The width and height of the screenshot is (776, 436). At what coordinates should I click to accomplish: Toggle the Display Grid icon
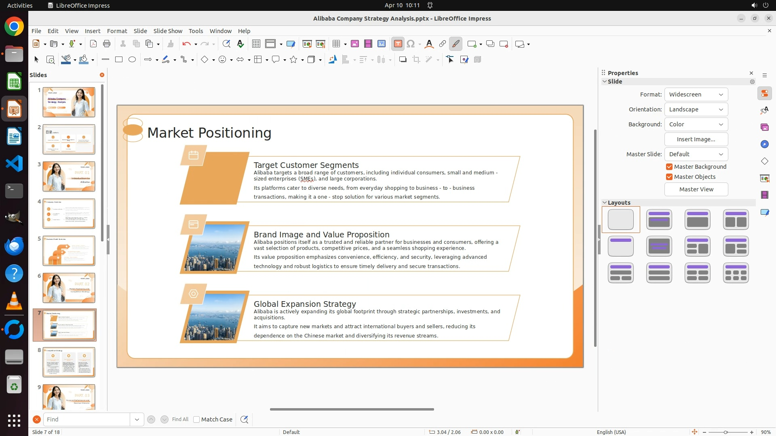256,44
